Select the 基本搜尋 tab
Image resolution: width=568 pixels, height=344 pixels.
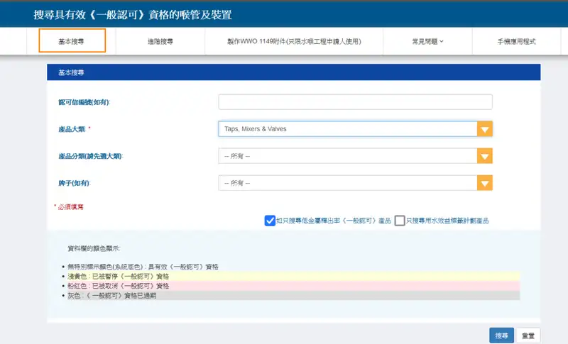(72, 42)
